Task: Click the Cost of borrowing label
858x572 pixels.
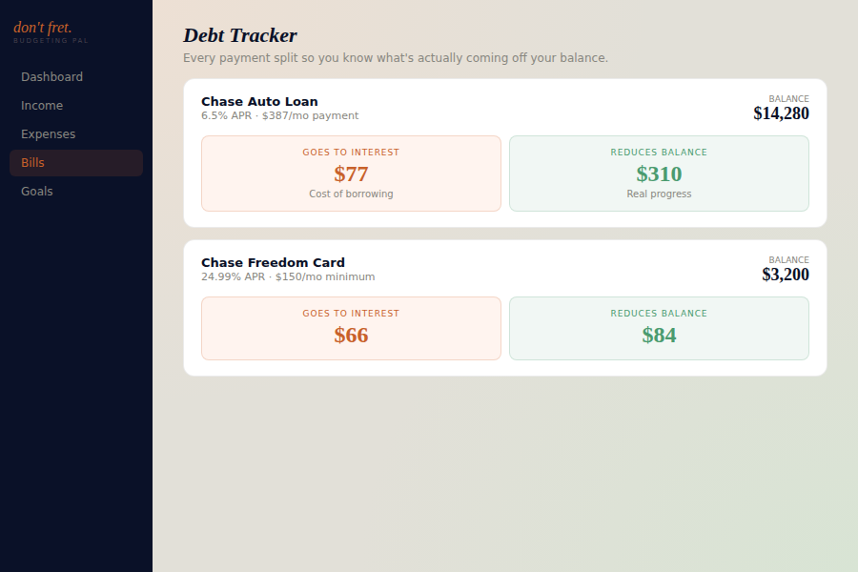Action: (351, 194)
